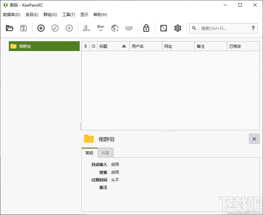This screenshot has height=215, width=263.
Task: Sort entries by 网址 column header
Action: (178, 46)
